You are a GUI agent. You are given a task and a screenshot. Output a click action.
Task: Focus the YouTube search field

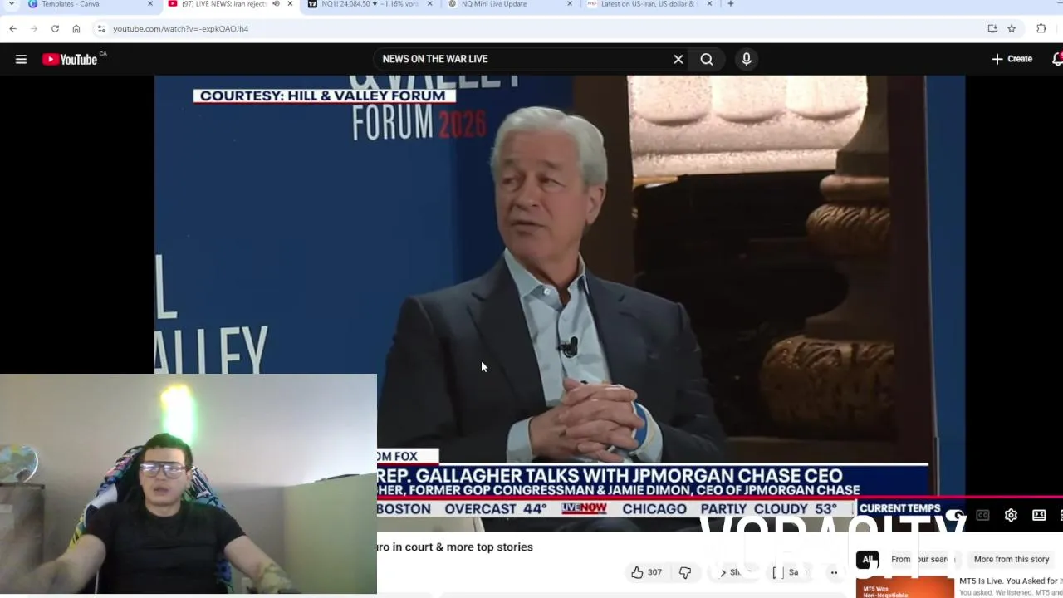click(523, 59)
